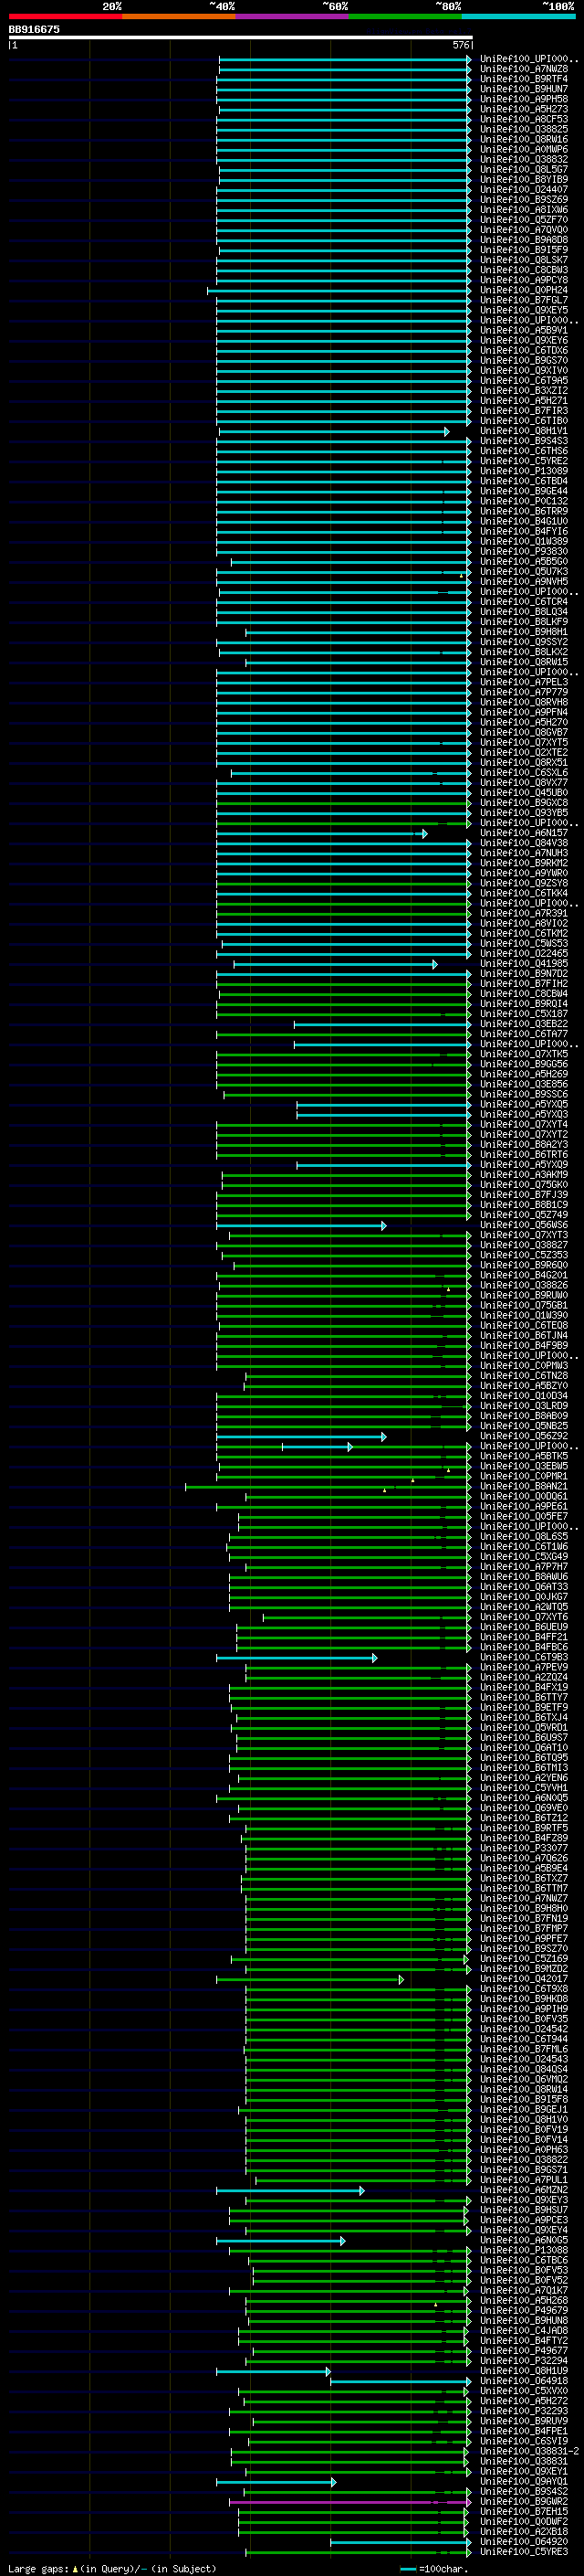
Task: Select the UniRef100_B9SZ69 label
Action: (524, 199)
